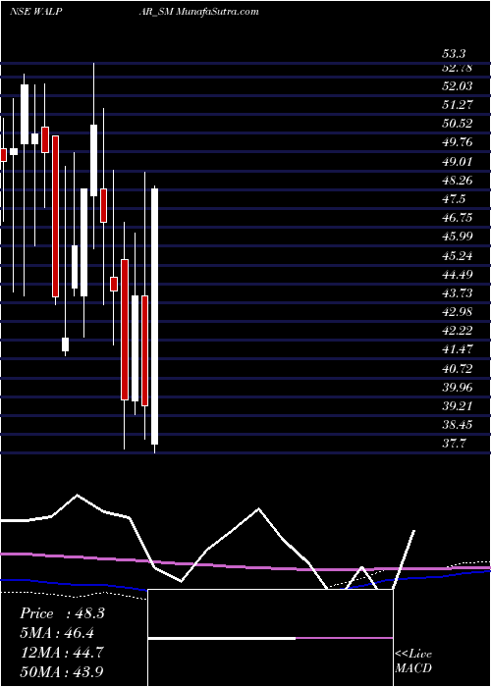Click the Price : 48.3 readout
Screen dimensions: 491x687
pos(62,613)
